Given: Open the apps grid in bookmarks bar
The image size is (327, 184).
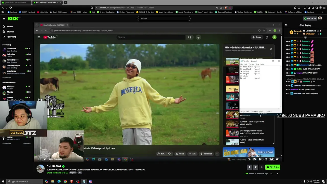Looking at the screenshot, I should tap(3, 12).
